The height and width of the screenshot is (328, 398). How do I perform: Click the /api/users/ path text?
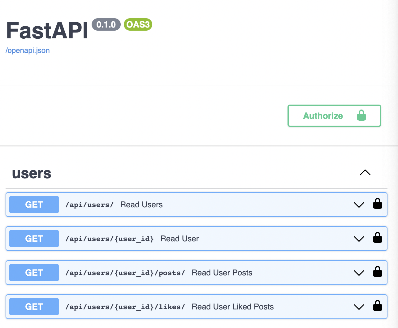pyautogui.click(x=89, y=205)
